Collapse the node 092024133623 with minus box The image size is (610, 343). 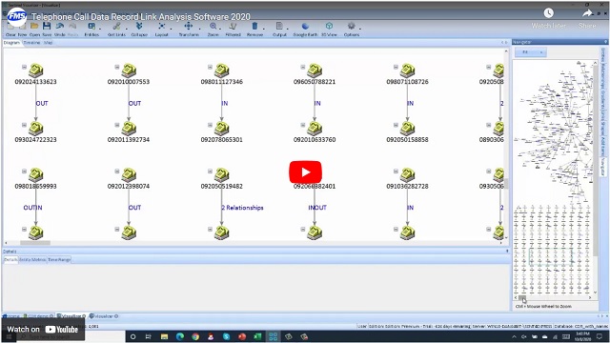click(24, 67)
